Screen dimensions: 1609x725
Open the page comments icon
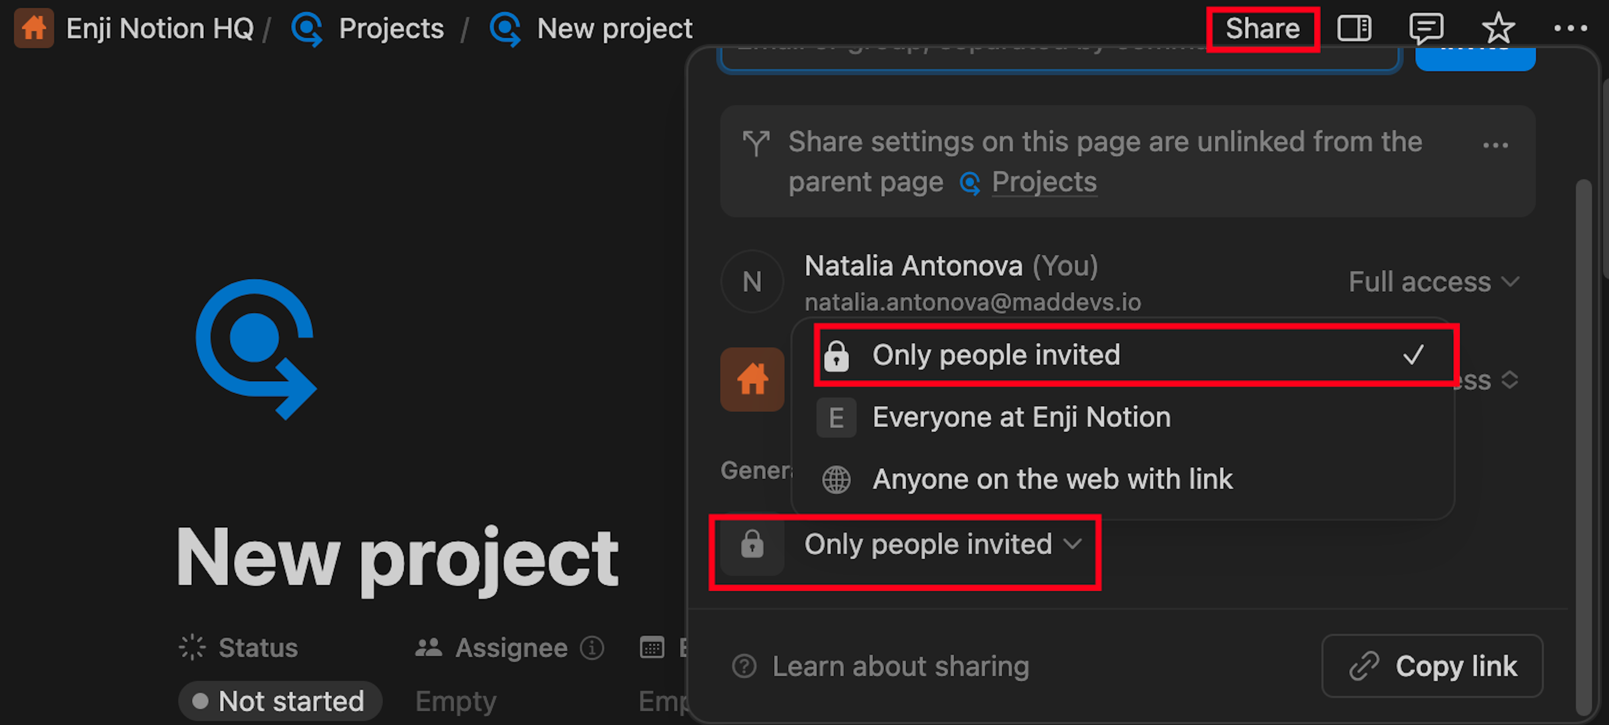tap(1426, 28)
